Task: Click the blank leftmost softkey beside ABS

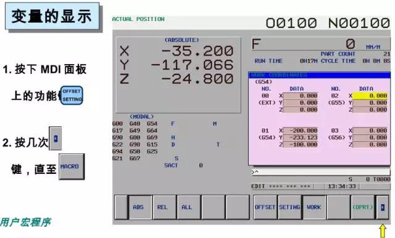Action: (x=121, y=207)
